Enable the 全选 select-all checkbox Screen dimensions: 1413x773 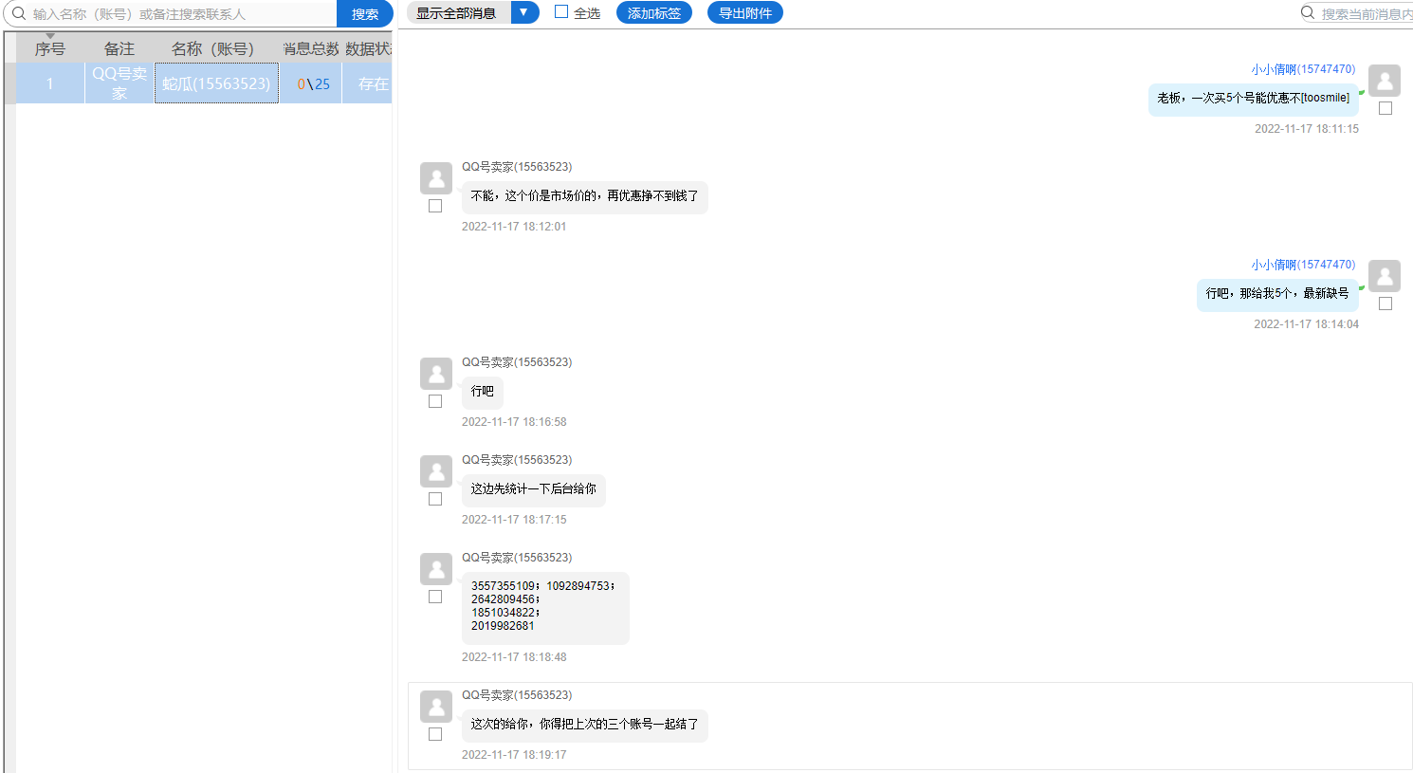(x=561, y=12)
